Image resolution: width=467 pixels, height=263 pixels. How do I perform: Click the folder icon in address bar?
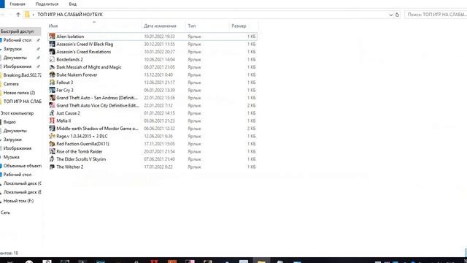coord(27,15)
